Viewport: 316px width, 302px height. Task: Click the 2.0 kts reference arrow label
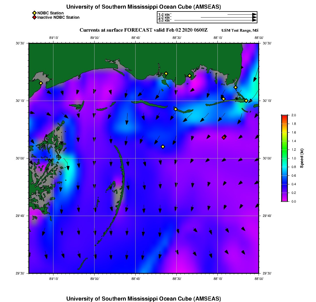[165, 17]
